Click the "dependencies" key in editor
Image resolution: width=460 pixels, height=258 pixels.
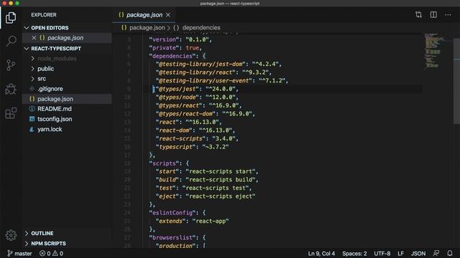(172, 56)
